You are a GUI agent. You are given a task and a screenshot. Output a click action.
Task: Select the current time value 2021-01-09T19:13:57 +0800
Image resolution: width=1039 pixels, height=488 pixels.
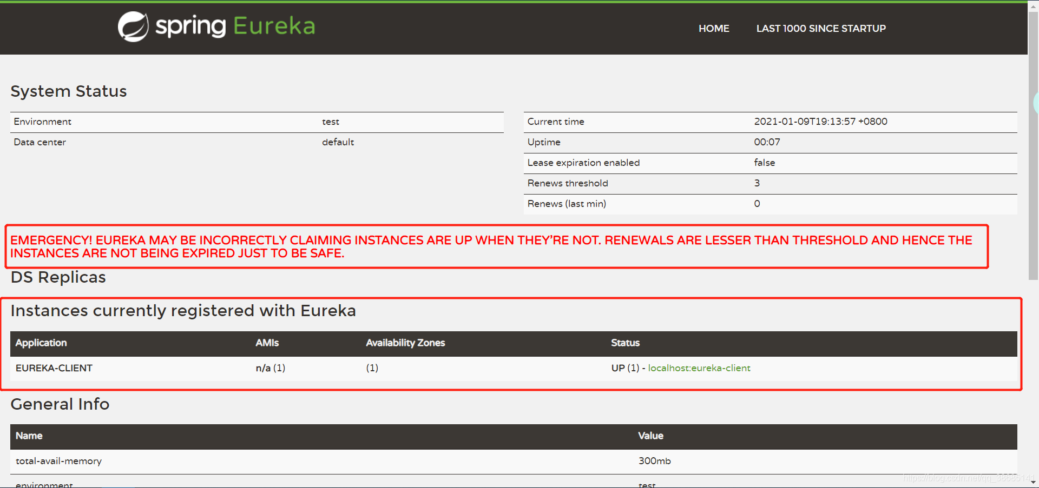point(820,122)
